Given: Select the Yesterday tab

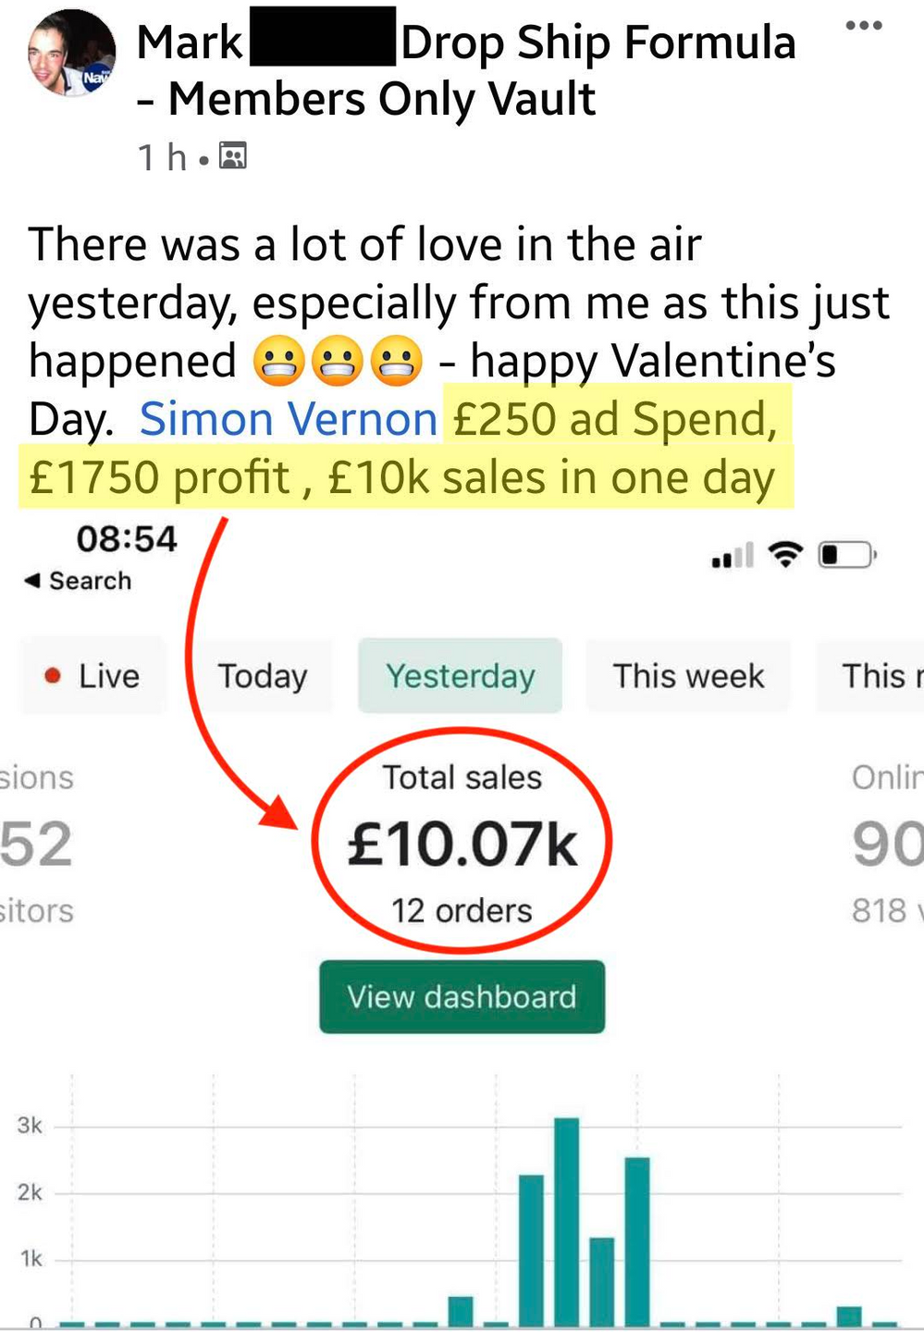Looking at the screenshot, I should pos(460,676).
